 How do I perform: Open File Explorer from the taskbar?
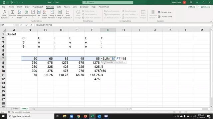pyautogui.click(x=65, y=116)
